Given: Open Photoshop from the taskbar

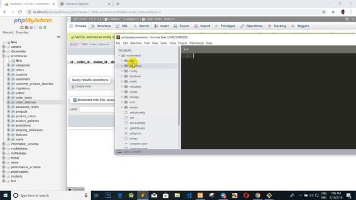Looking at the screenshot, I should pyautogui.click(x=108, y=195).
